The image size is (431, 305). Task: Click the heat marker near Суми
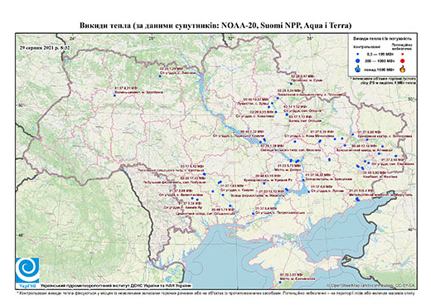coord(291,84)
